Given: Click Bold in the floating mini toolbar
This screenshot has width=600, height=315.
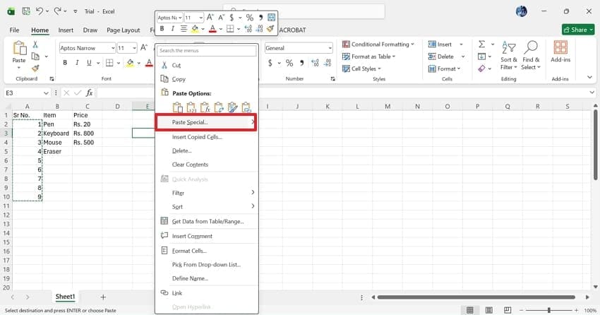Looking at the screenshot, I should tap(162, 29).
